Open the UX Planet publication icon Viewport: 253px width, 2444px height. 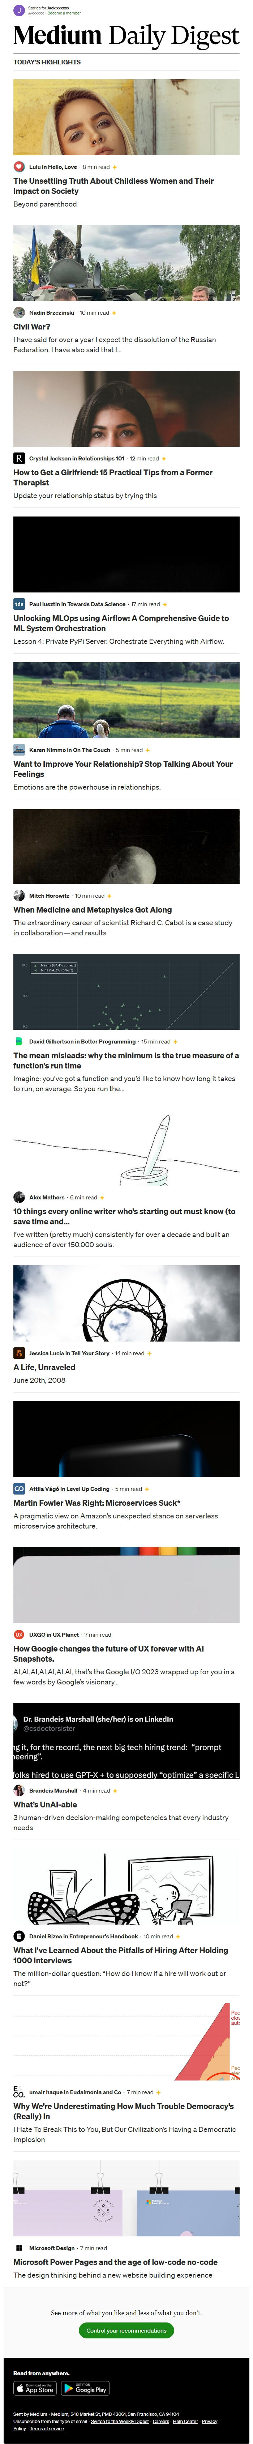19,1635
